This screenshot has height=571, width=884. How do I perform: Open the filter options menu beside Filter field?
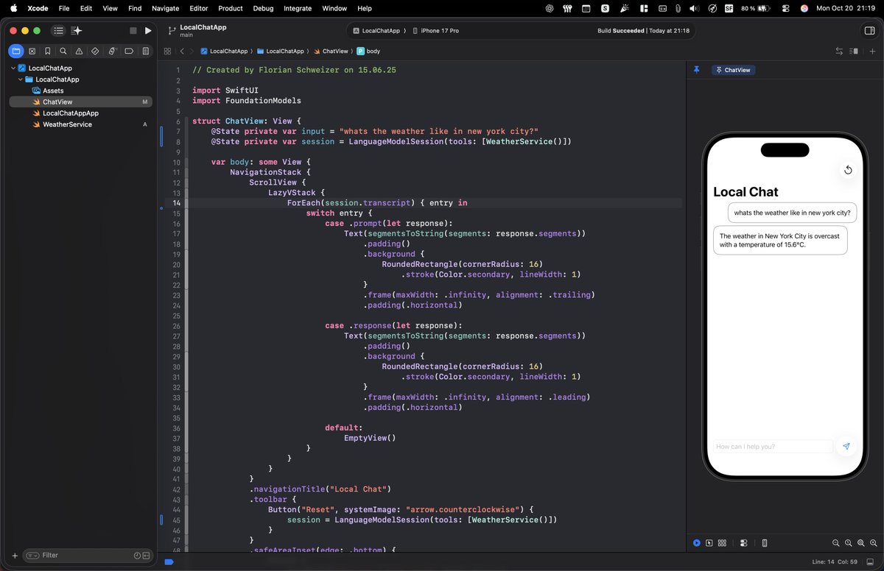[x=33, y=556]
